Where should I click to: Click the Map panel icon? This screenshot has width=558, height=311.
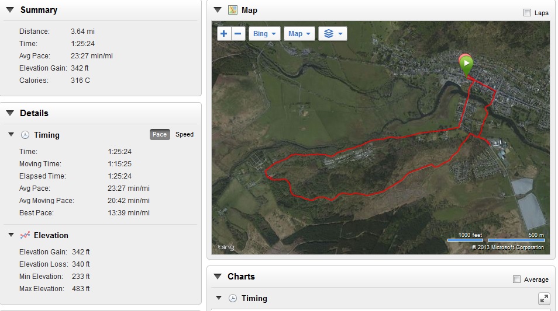tap(233, 10)
